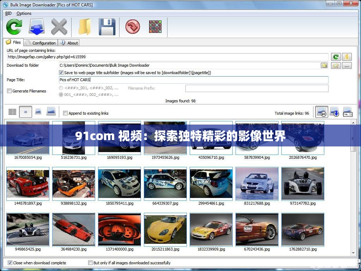Click the ellipsis button beside download folder
This screenshot has height=271, width=361.
pyautogui.click(x=347, y=65)
